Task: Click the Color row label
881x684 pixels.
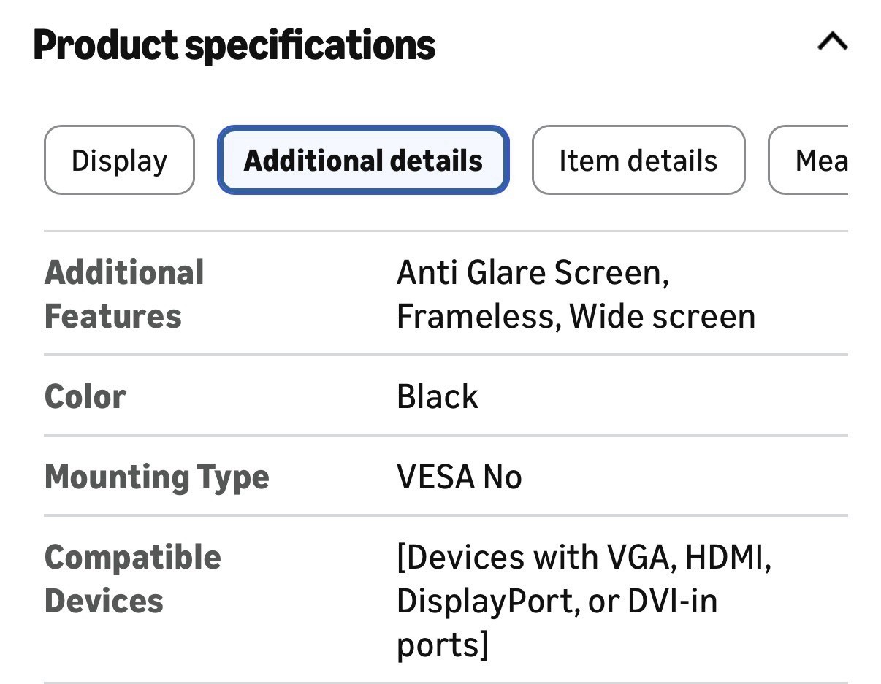Action: 85,396
